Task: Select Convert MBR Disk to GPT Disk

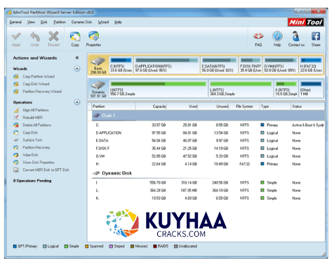Action: point(46,170)
